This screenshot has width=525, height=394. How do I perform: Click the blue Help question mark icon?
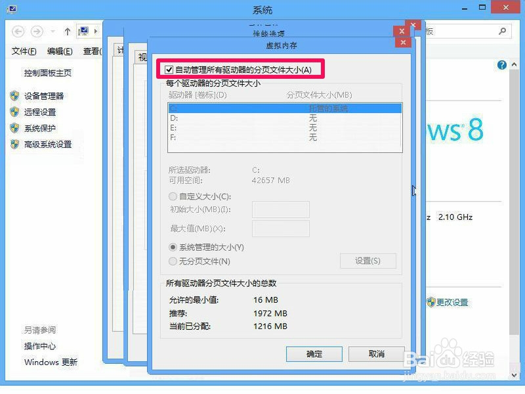pyautogui.click(x=501, y=64)
